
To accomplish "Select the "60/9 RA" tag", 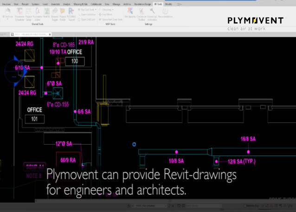I will 68,160.
